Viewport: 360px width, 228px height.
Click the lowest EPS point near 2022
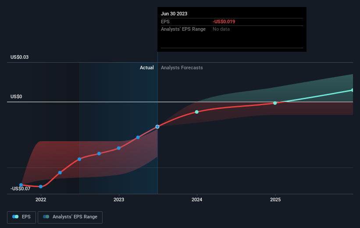coord(41,187)
